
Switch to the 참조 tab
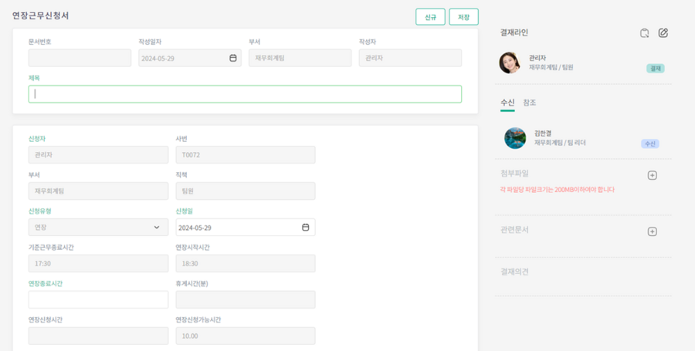(x=529, y=103)
